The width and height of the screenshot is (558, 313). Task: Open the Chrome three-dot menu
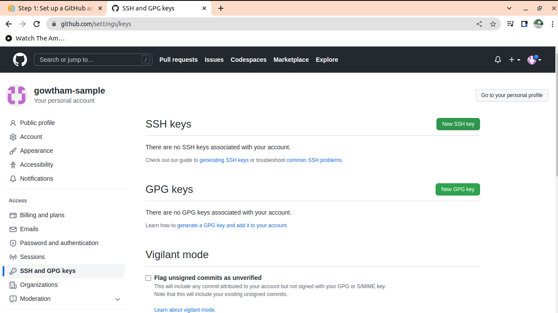click(x=552, y=24)
